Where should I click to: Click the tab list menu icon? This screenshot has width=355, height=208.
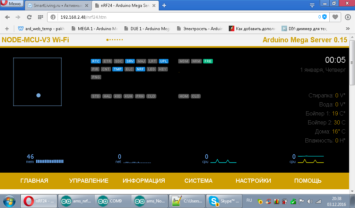click(x=312, y=5)
